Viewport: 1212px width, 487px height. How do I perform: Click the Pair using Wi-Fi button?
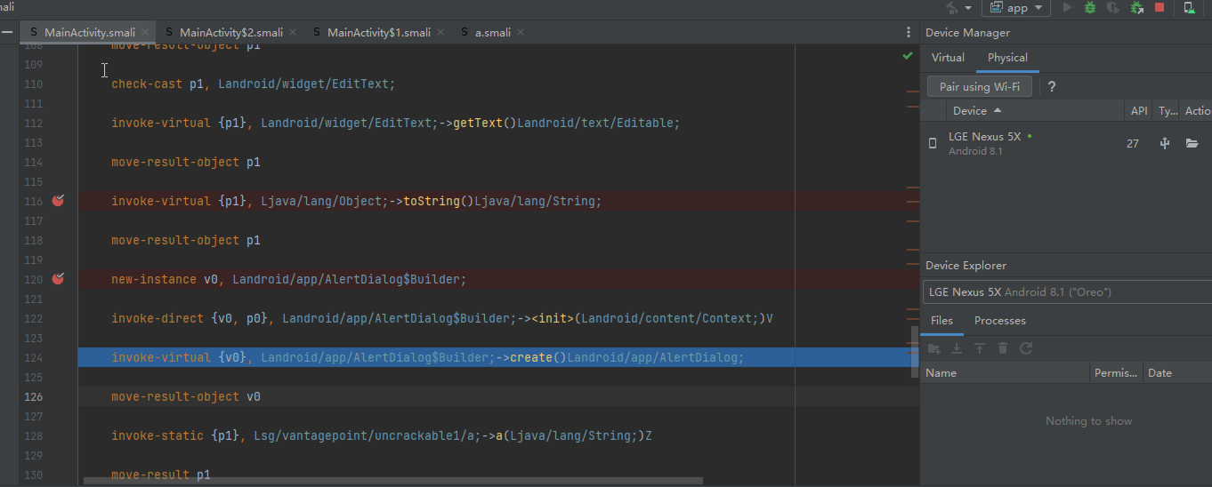tap(979, 86)
